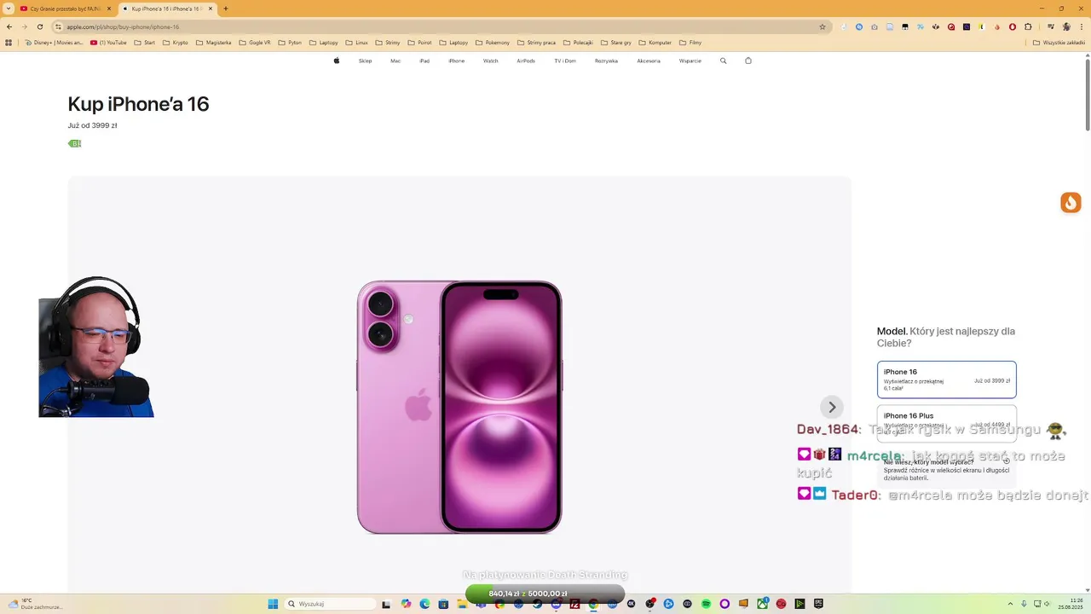Screen dimensions: 1091x614
Task: Select the iPhone 16 Plus model option
Action: tap(946, 423)
